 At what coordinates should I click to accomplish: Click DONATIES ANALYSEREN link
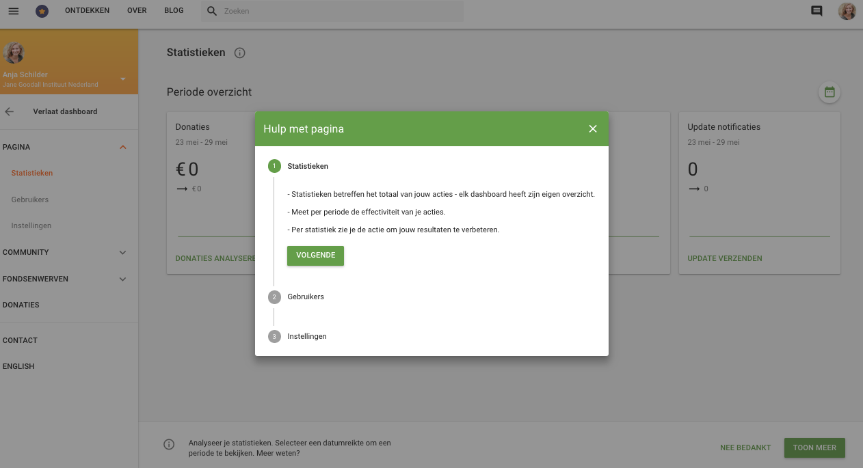tap(215, 258)
